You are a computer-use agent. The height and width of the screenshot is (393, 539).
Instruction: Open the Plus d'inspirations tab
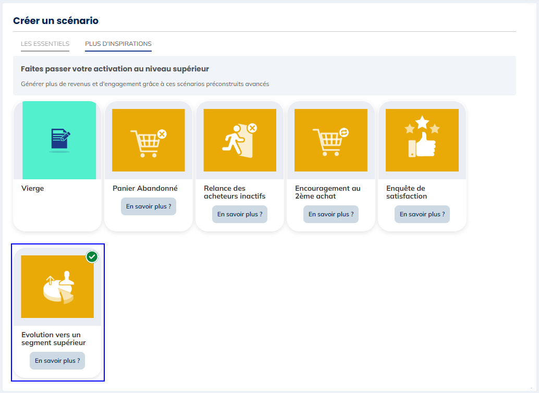(118, 44)
